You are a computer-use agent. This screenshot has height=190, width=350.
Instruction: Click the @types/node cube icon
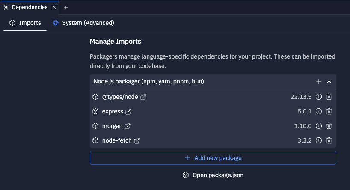[x=95, y=97]
